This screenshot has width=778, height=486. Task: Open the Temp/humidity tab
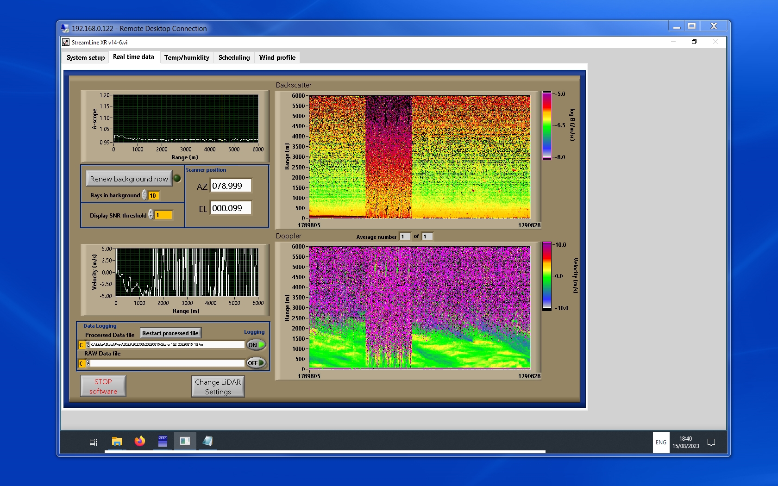pyautogui.click(x=187, y=57)
